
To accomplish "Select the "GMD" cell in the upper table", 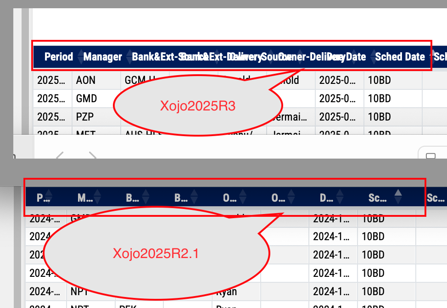I will pos(86,99).
